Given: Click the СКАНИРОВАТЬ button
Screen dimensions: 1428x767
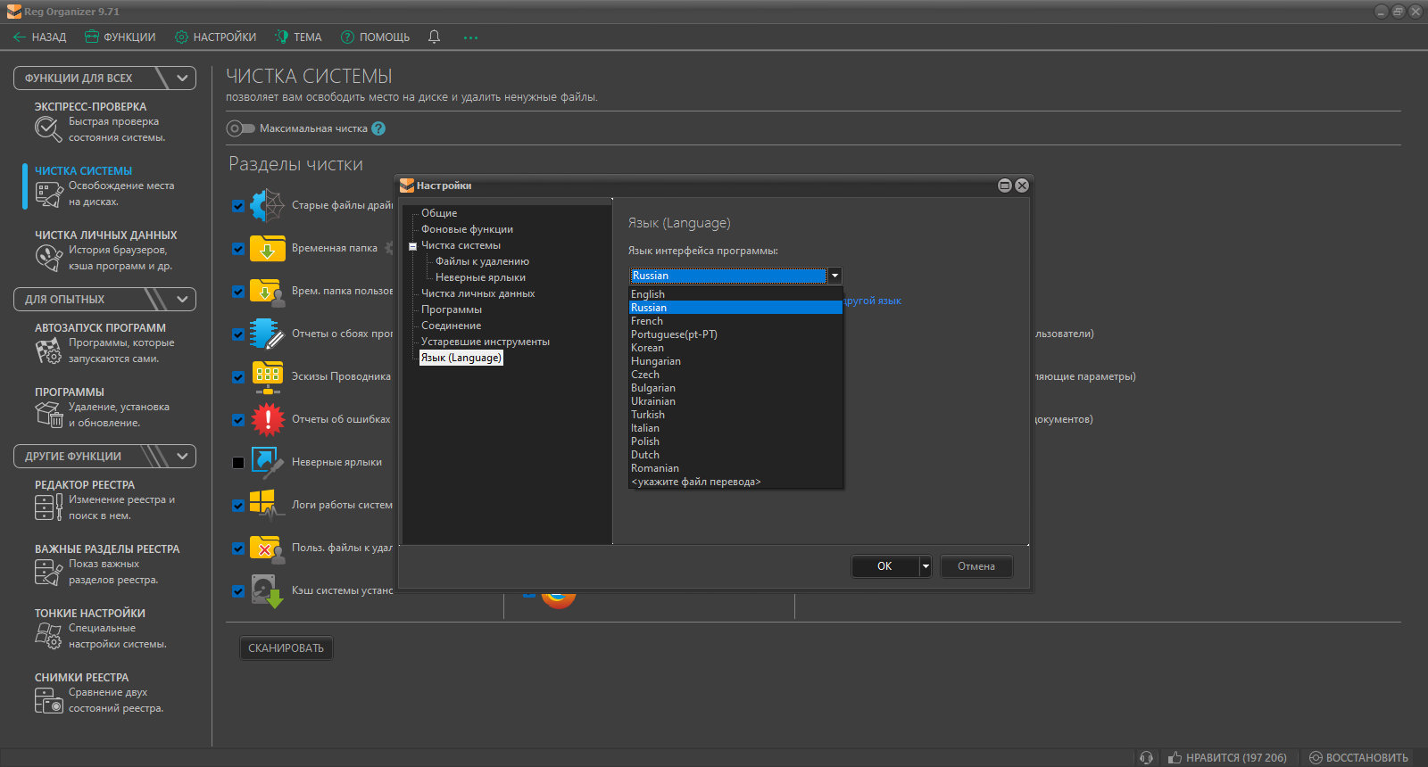Looking at the screenshot, I should click(286, 648).
